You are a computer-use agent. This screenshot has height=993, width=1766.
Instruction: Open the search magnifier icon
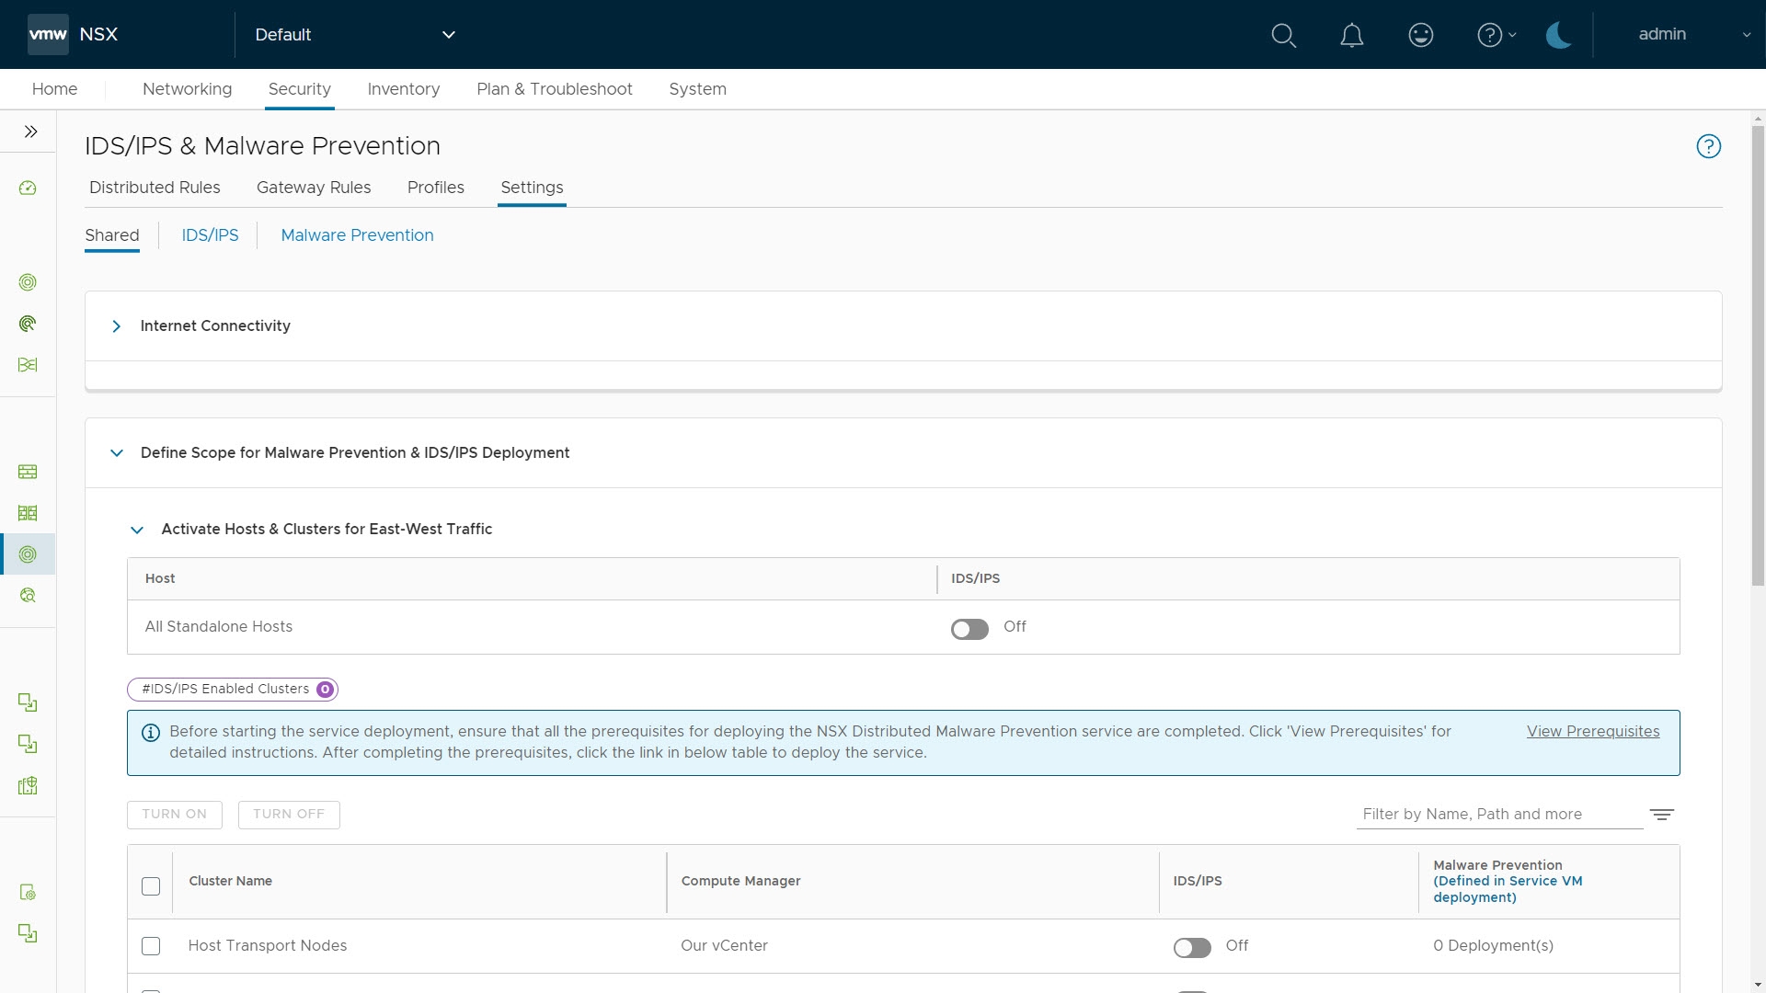(1283, 35)
